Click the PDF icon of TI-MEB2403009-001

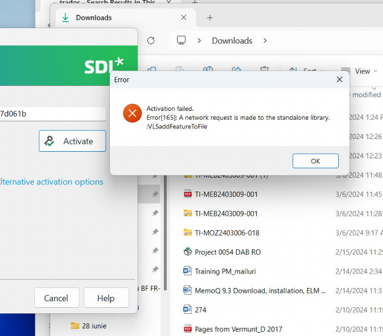pos(188,194)
